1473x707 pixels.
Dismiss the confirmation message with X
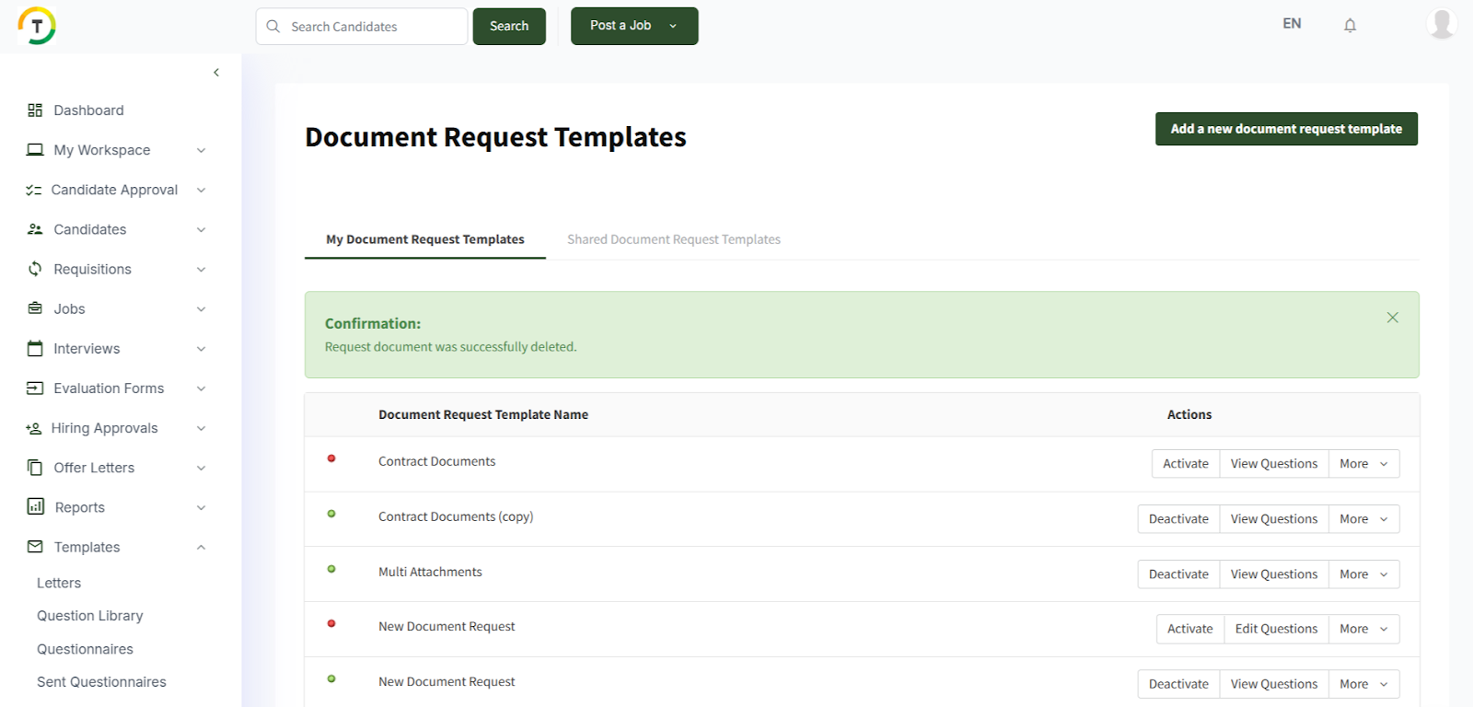click(1392, 318)
